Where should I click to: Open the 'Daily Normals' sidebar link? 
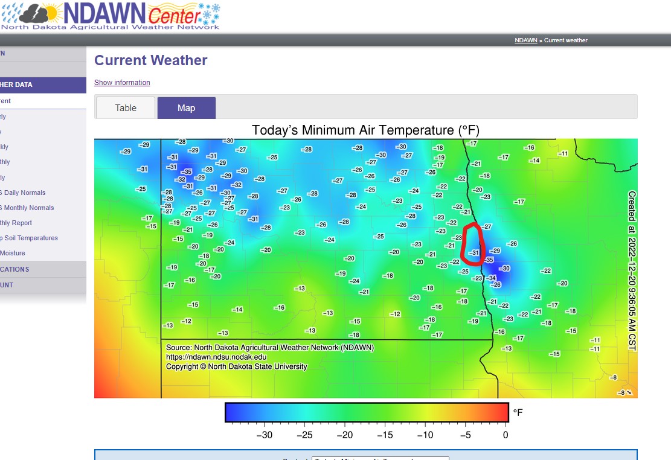coord(23,193)
